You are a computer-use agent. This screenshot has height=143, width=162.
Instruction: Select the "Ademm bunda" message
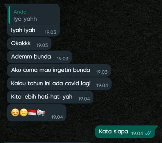click(40, 57)
